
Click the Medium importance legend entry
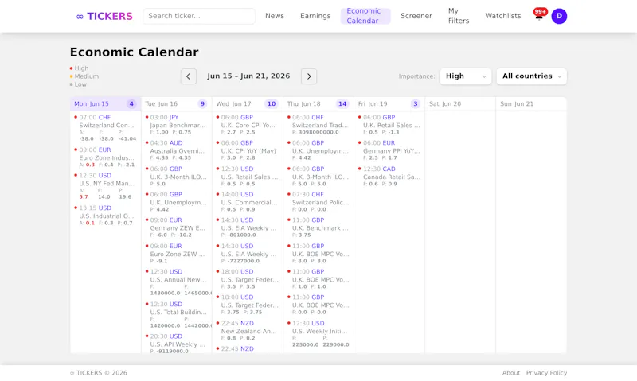(x=84, y=76)
